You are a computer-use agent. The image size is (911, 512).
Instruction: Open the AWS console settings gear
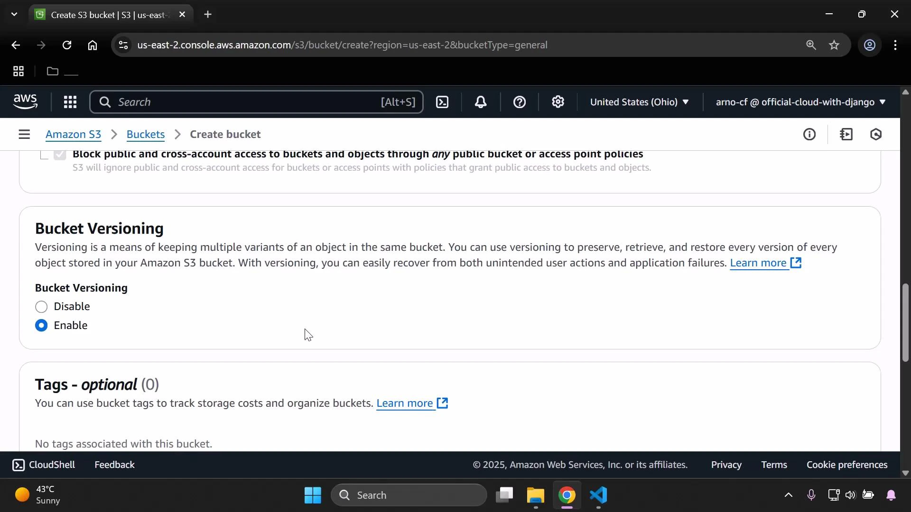tap(558, 102)
